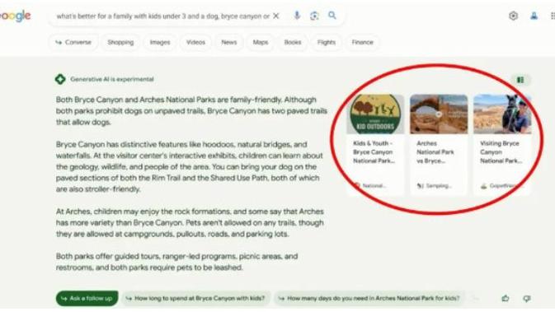
Task: Click the paragraph starting 'Both Bryce Canyon and Arches'
Action: pos(191,111)
